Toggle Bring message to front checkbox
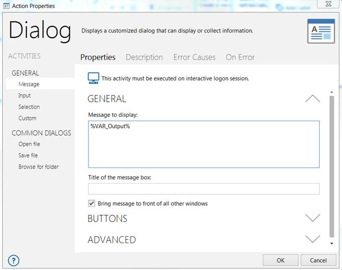 91,203
